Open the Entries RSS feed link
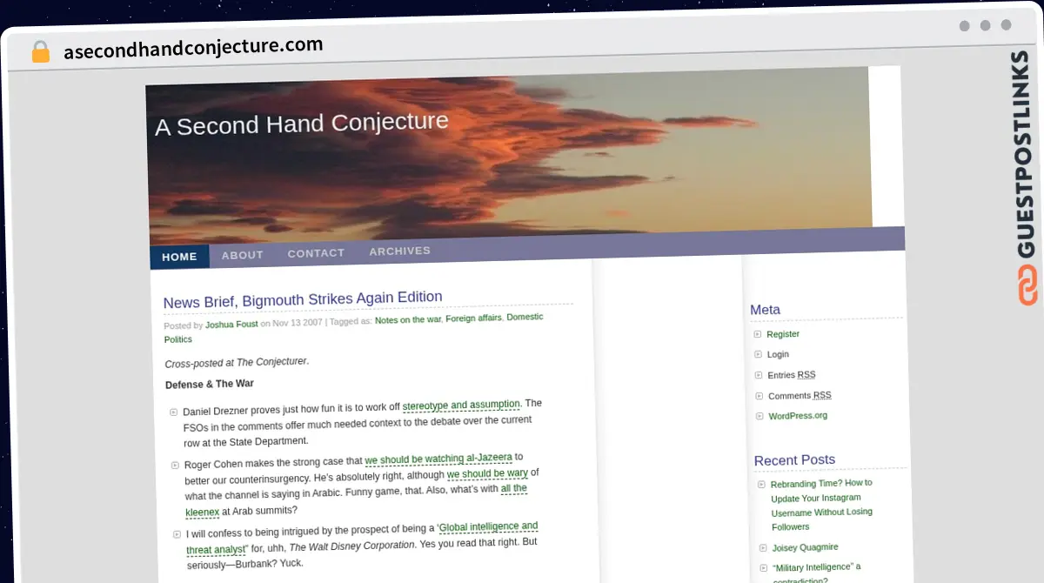1044x583 pixels. point(792,375)
